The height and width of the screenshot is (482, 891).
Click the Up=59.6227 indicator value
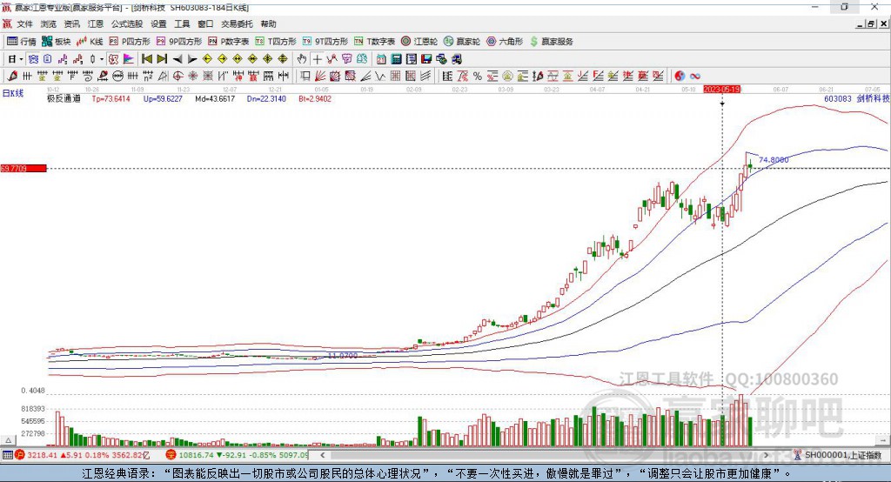pyautogui.click(x=163, y=99)
